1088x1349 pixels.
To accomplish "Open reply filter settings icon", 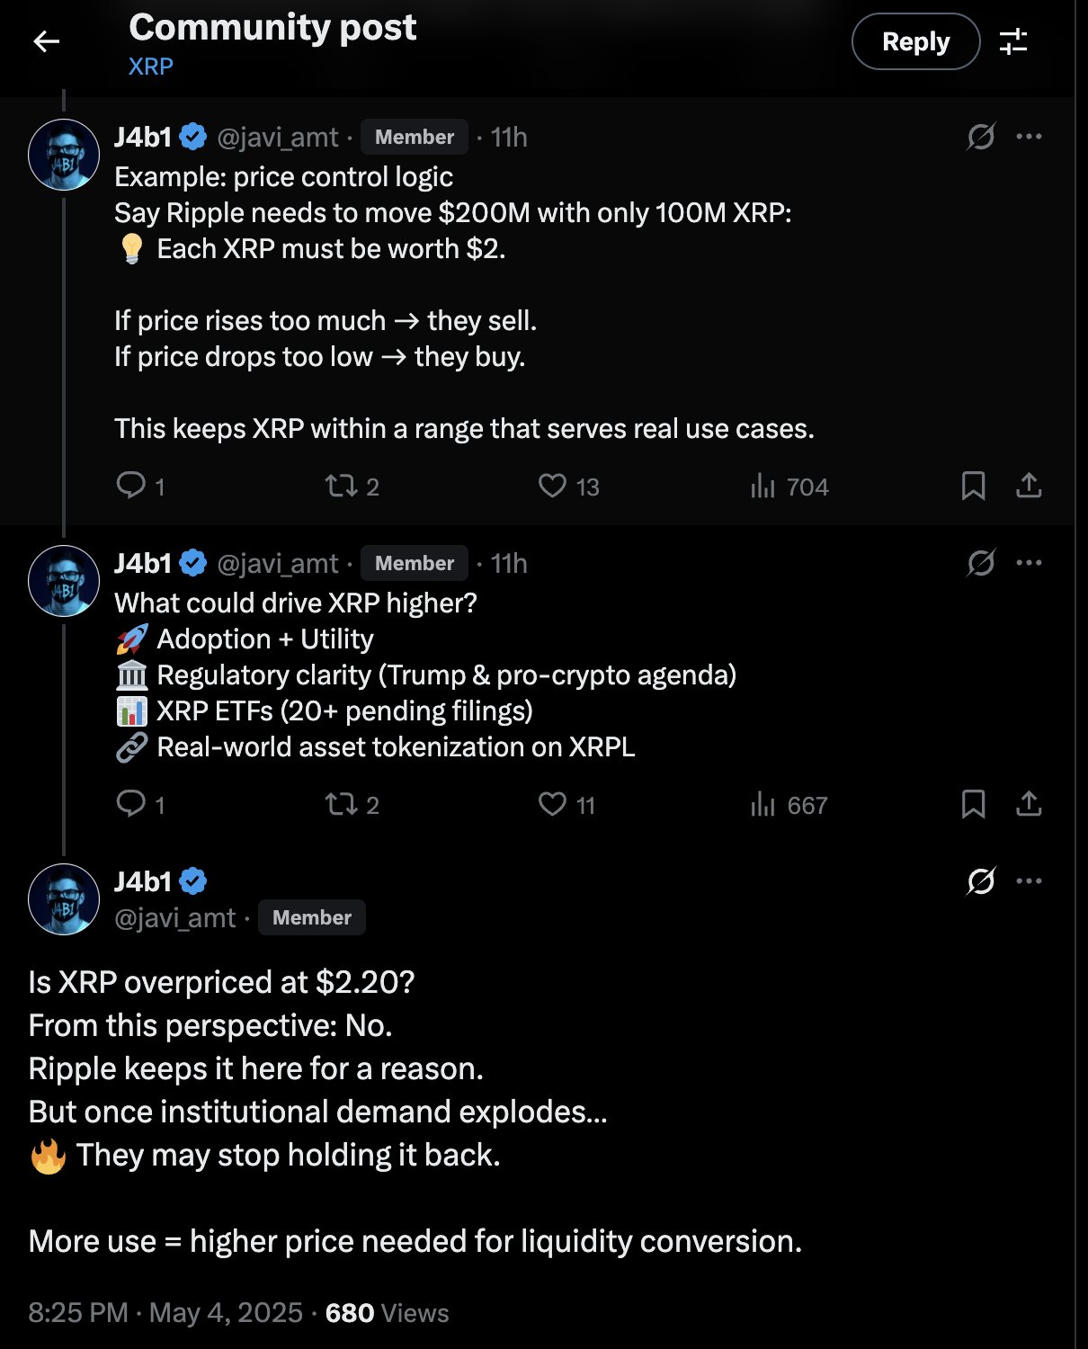I will point(1013,41).
